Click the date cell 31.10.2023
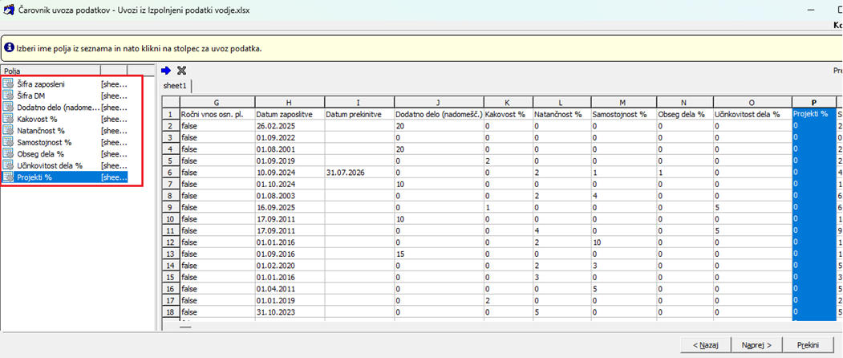 tap(290, 311)
